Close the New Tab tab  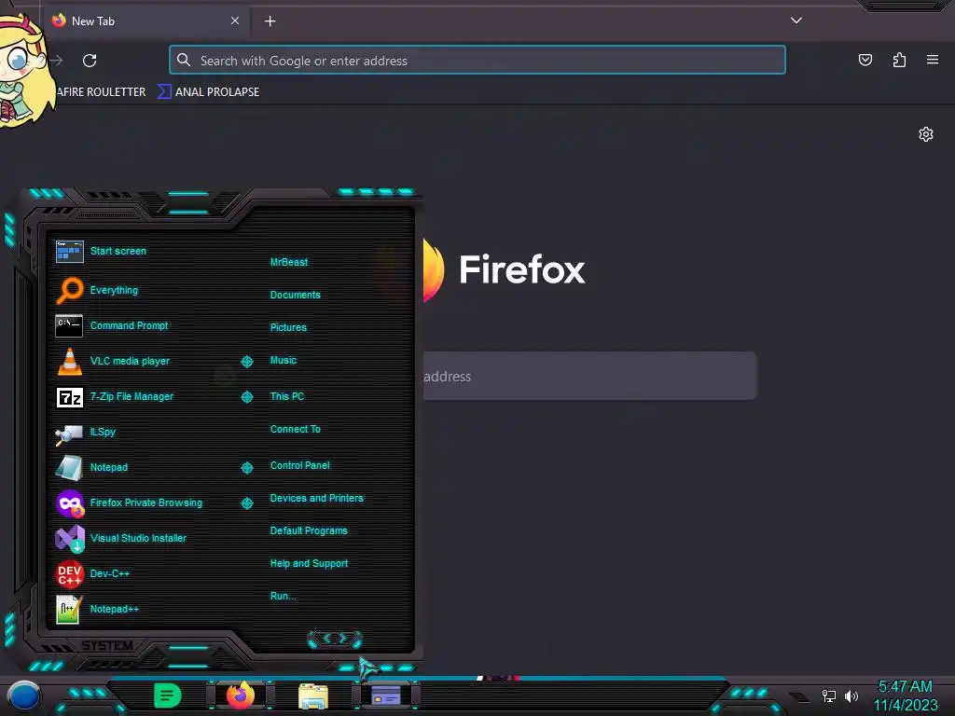(x=234, y=21)
